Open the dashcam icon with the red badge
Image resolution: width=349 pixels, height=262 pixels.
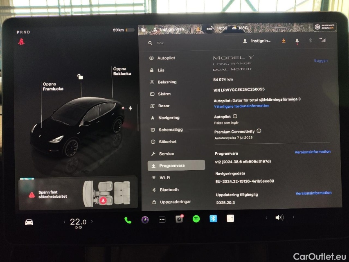[179, 219]
